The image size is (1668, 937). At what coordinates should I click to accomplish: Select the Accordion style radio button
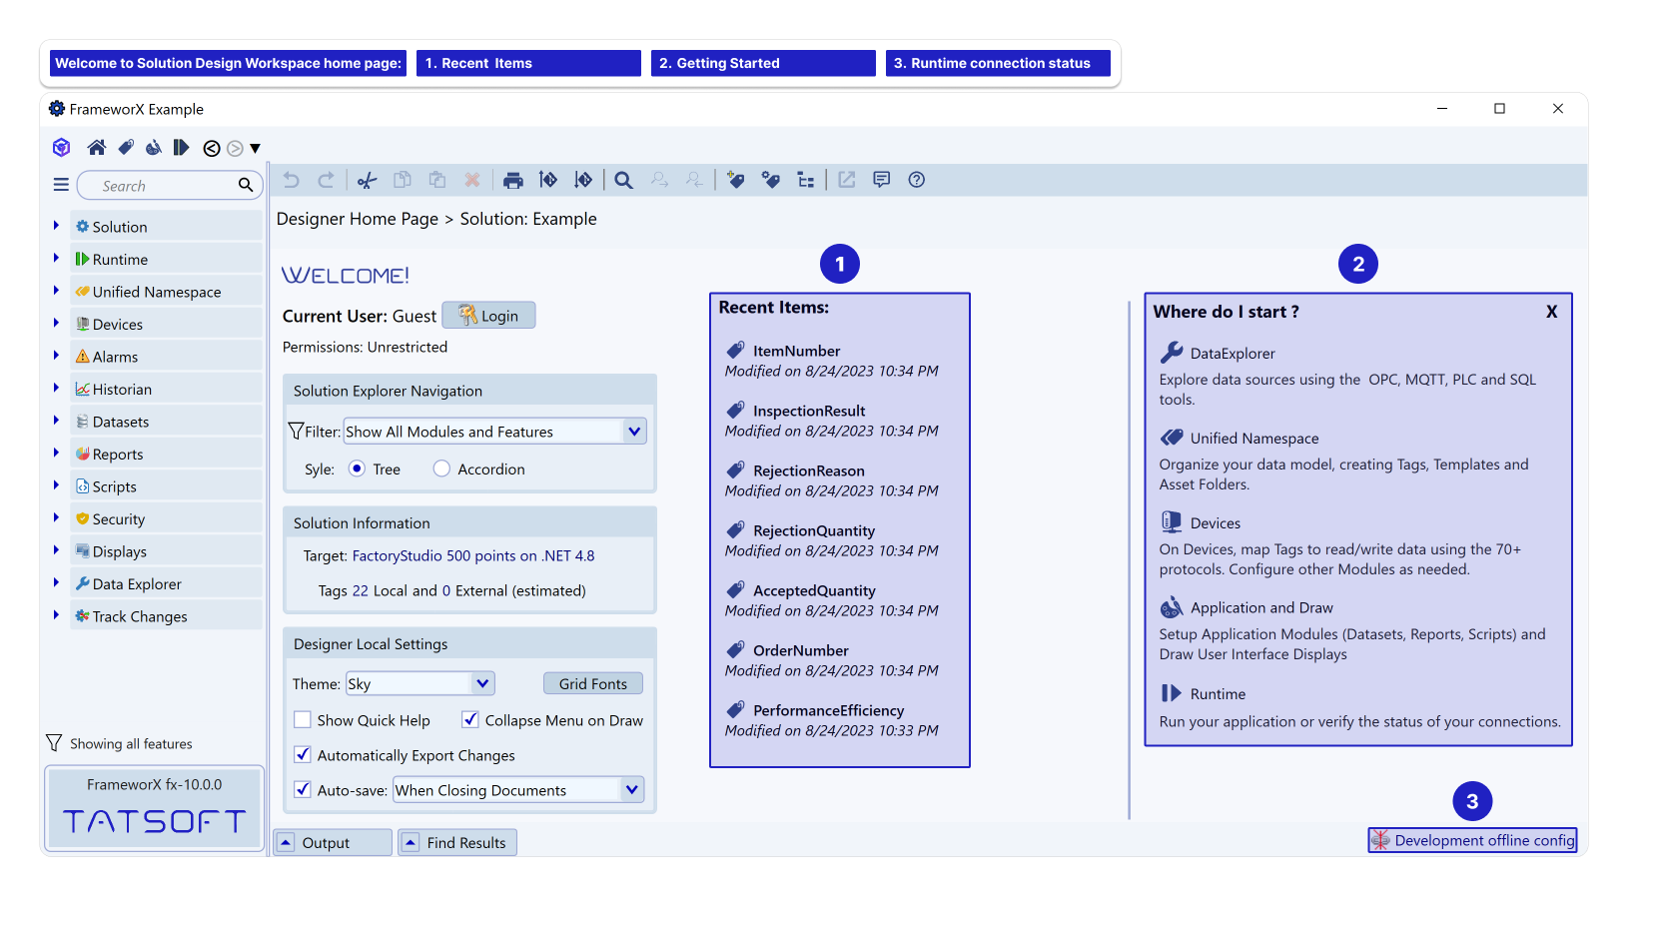point(441,468)
